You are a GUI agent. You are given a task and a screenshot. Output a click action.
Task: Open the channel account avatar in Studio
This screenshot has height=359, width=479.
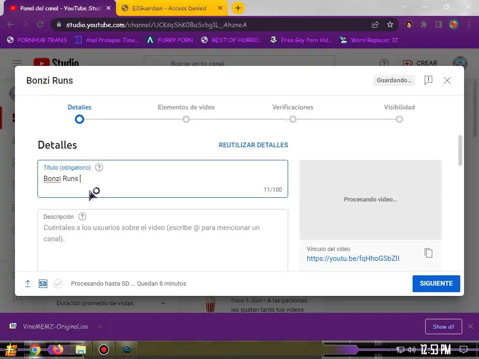(460, 63)
